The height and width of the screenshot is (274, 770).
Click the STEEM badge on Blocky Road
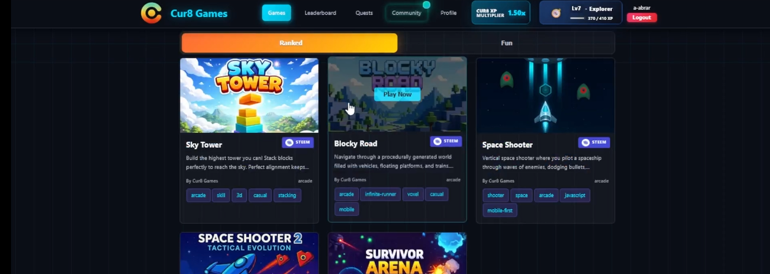446,141
